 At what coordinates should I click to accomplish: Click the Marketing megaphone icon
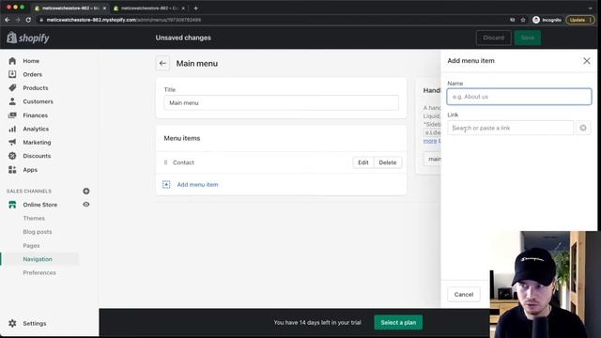[12, 142]
